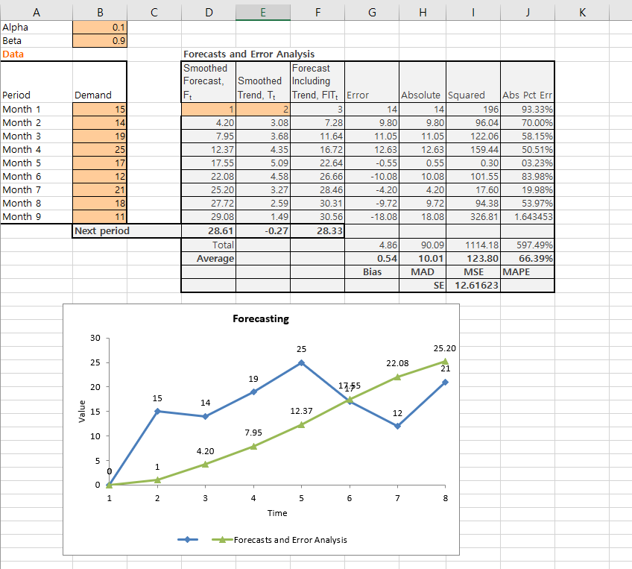Select the MAPE average value 66.39%
632x569 pixels.
coord(528,259)
